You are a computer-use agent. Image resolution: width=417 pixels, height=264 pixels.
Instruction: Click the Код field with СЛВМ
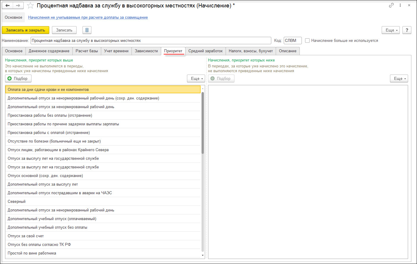pyautogui.click(x=293, y=40)
